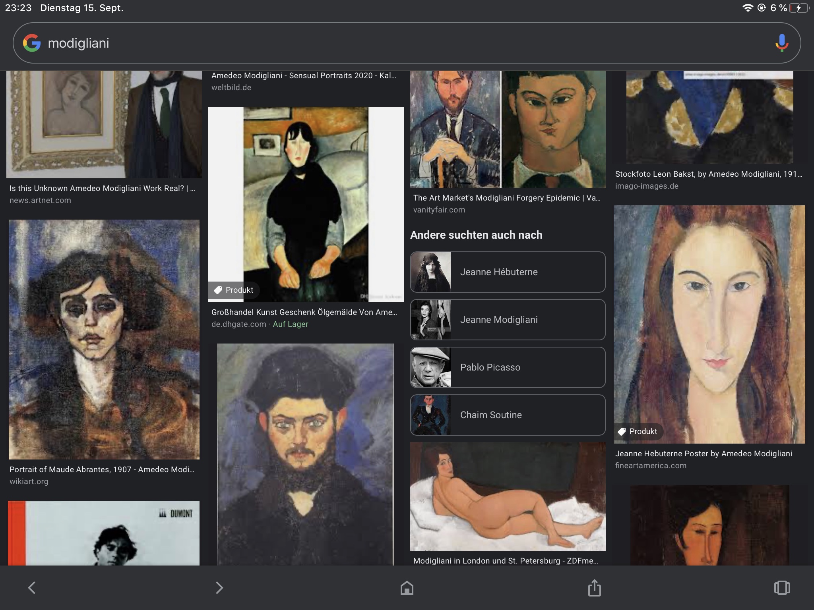
Task: Open the Leon Bakst stock photo image
Action: 709,118
